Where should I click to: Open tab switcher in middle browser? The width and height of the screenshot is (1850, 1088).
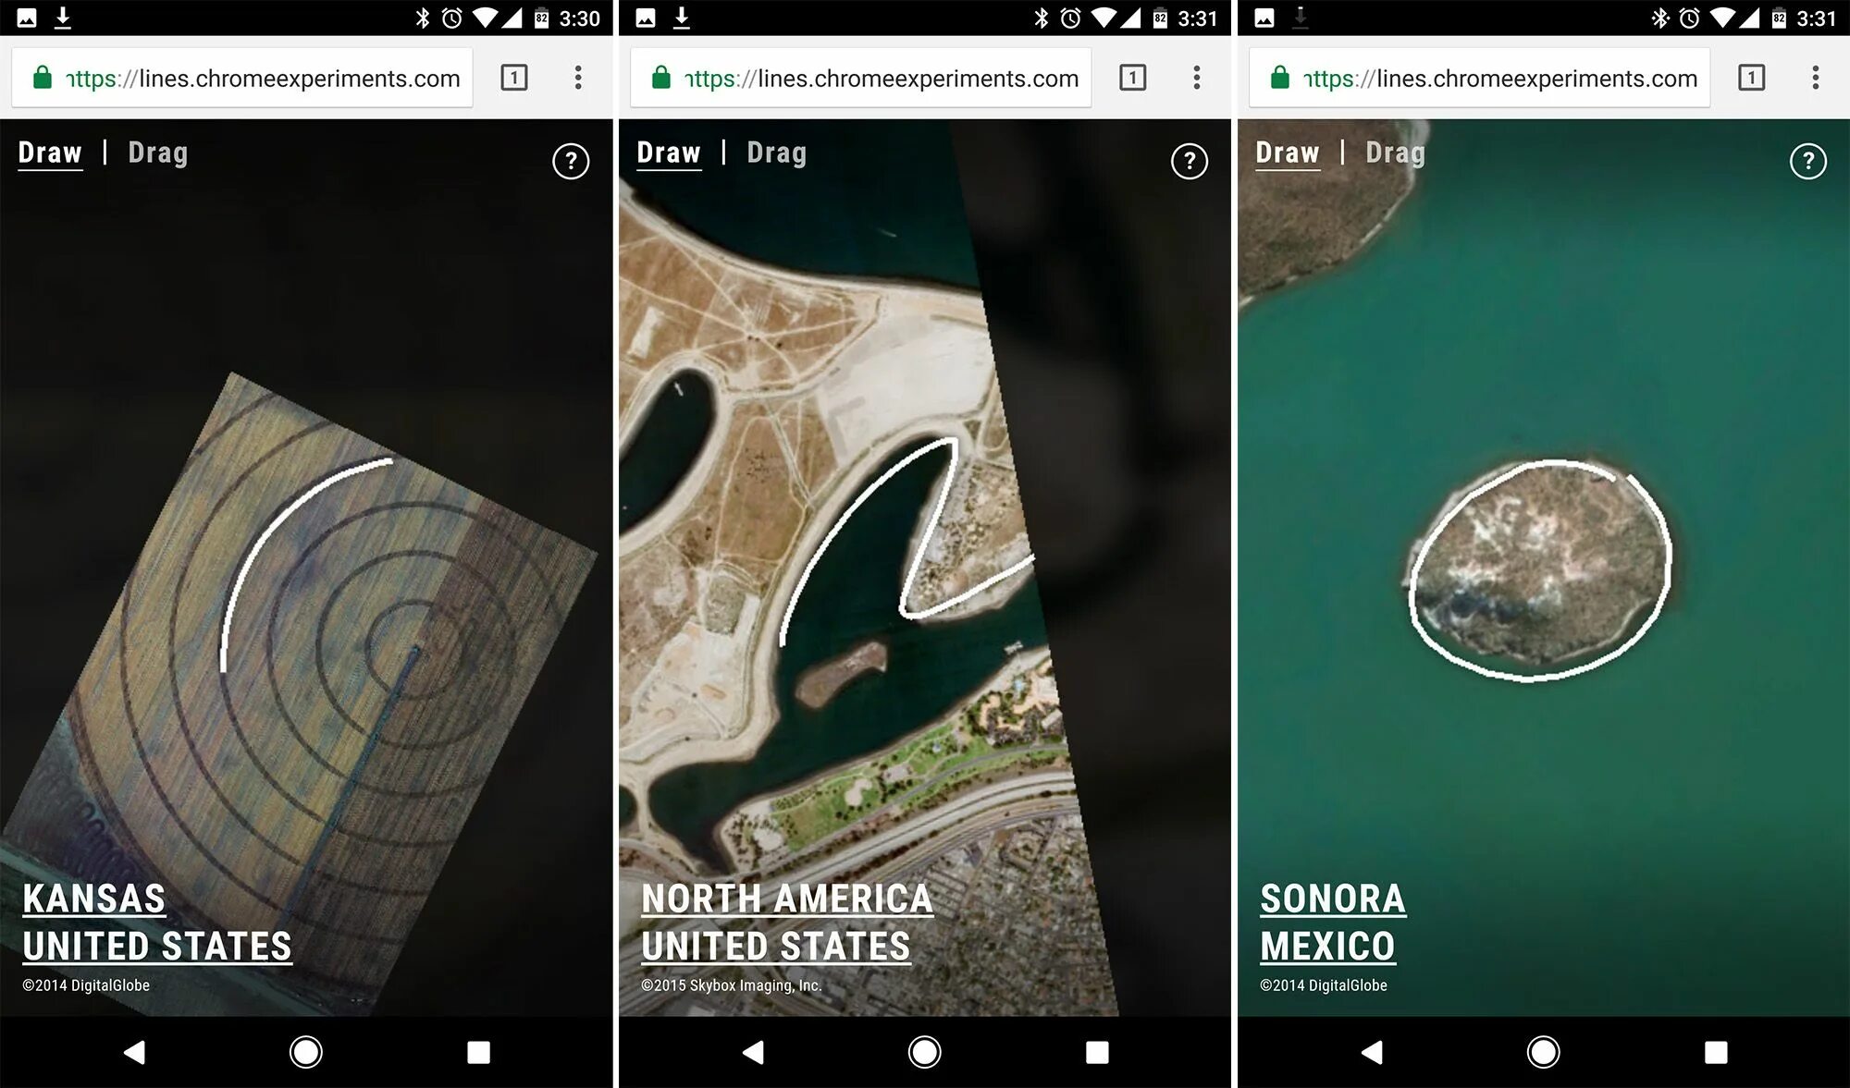tap(1132, 78)
